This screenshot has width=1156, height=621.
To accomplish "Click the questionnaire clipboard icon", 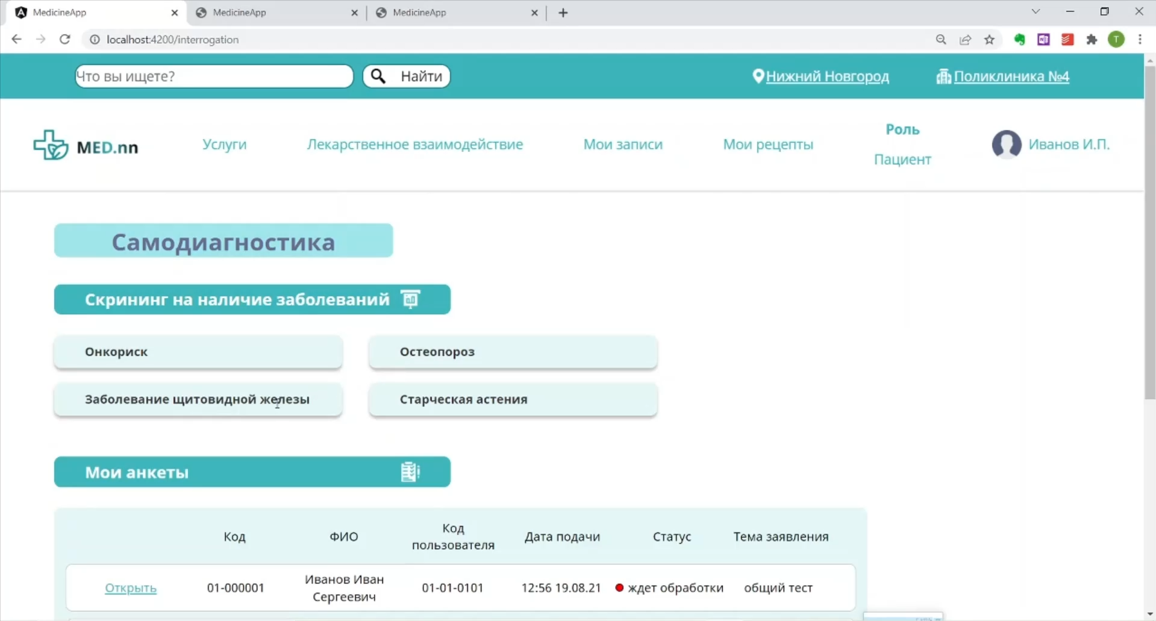I will point(410,472).
